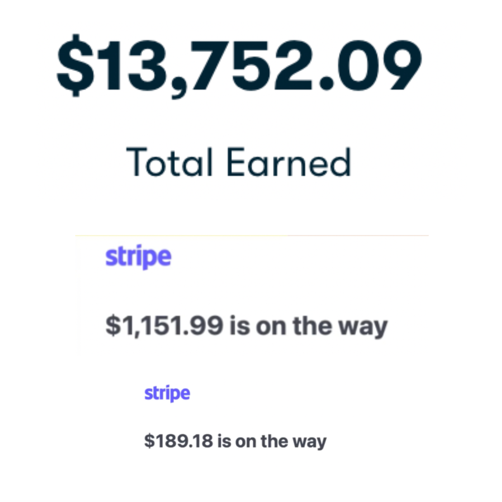Click 'is on the way' after $1,151.99
This screenshot has width=502, height=502.
308,326
